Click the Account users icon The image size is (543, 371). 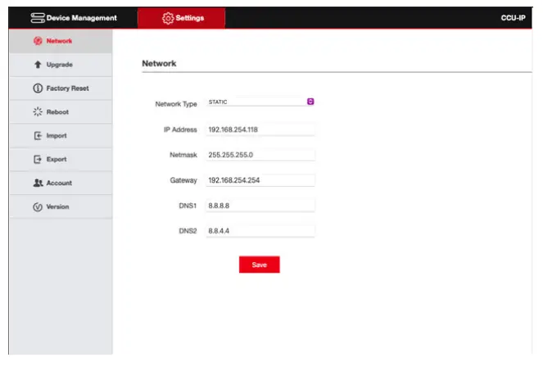[x=38, y=183]
